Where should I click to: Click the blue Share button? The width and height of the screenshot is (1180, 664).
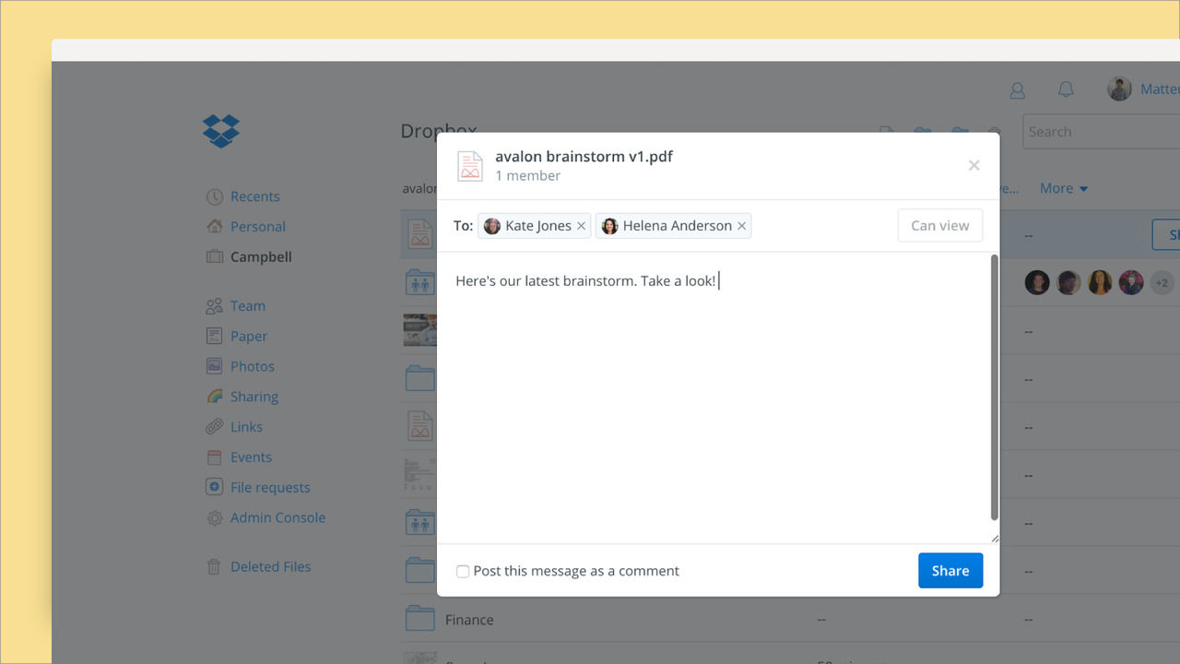[950, 571]
